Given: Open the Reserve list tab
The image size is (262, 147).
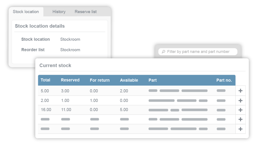Looking at the screenshot, I should pos(85,12).
